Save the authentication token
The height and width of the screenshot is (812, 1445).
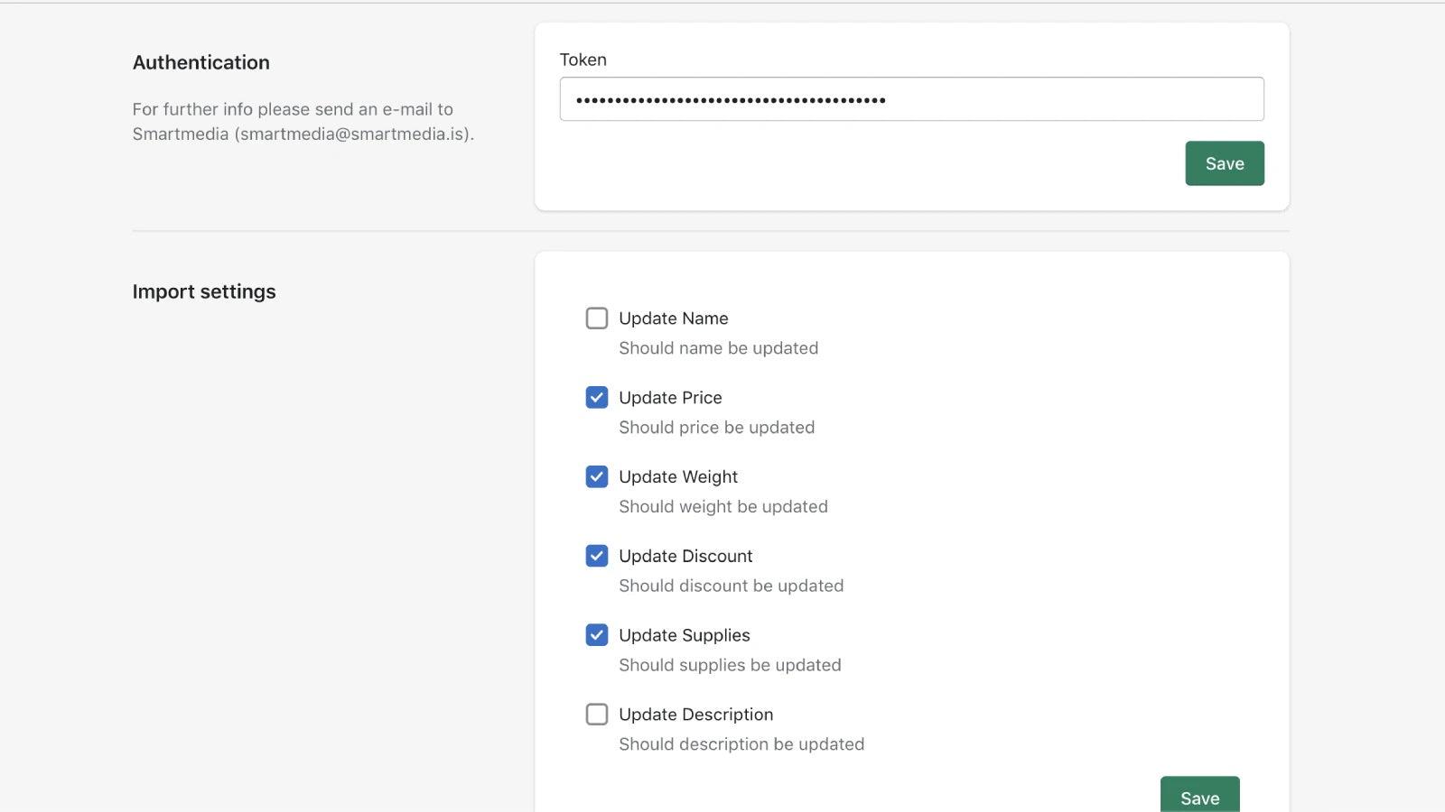tap(1224, 163)
